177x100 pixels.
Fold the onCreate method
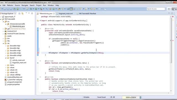click(40, 29)
